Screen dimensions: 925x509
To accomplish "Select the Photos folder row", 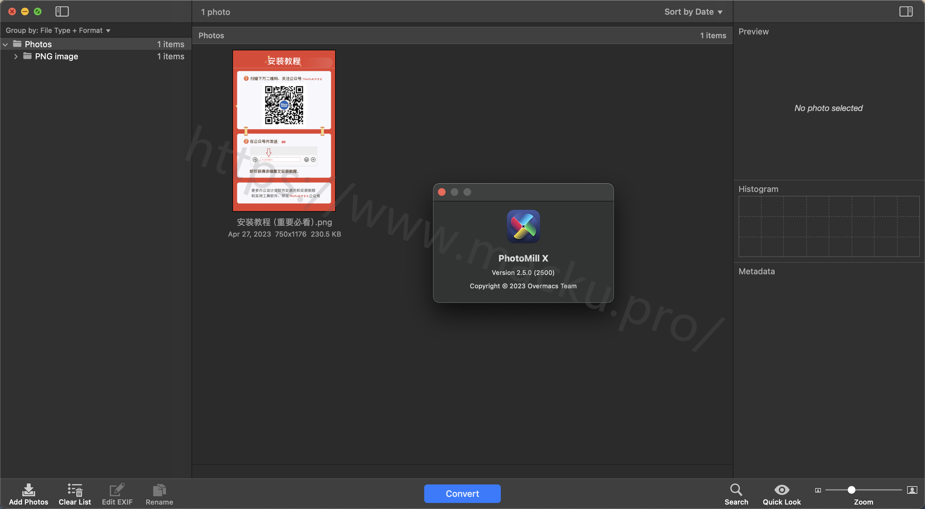I will 95,44.
